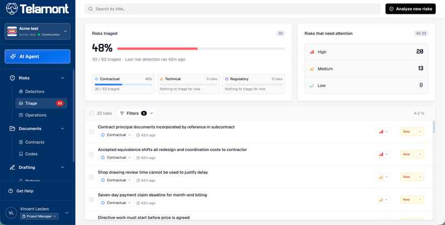Collapse the Drafting section chevron

(62, 167)
